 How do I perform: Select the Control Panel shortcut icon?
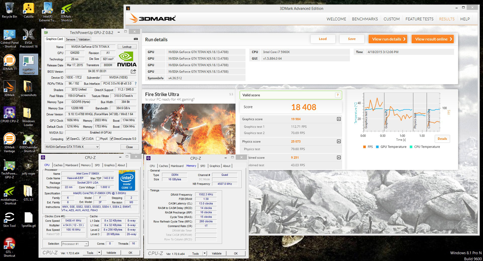click(x=10, y=38)
